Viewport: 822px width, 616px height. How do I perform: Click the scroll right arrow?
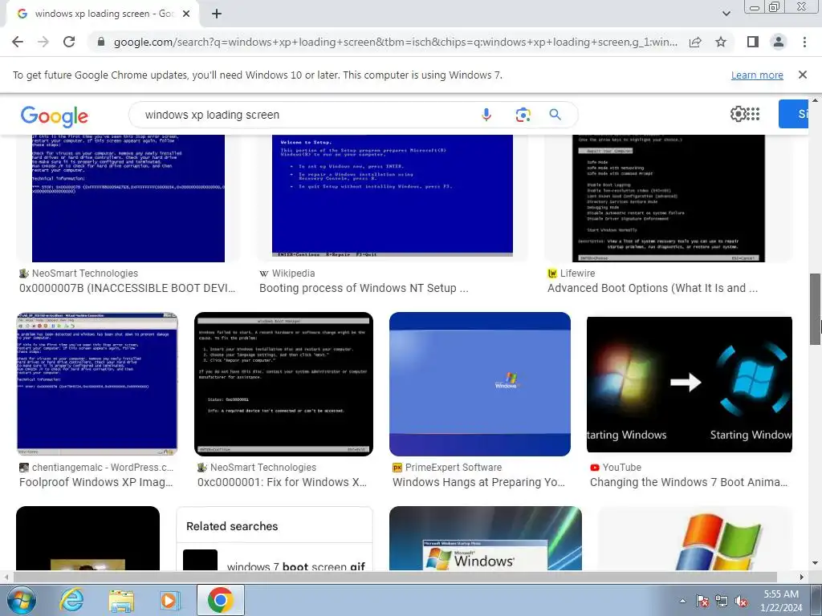(x=802, y=577)
